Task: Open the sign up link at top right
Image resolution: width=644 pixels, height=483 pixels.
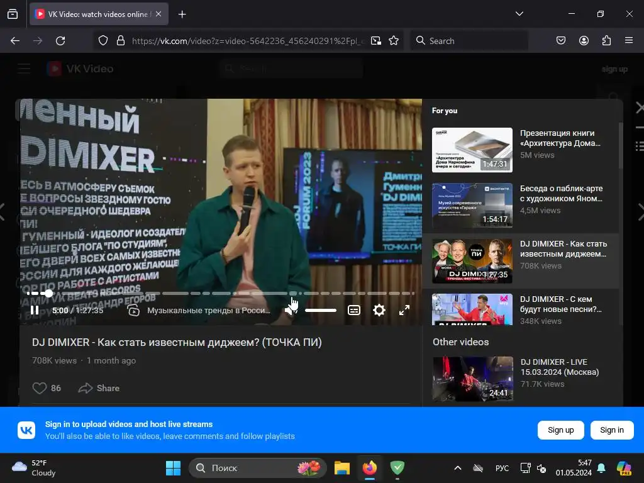Action: (x=614, y=69)
